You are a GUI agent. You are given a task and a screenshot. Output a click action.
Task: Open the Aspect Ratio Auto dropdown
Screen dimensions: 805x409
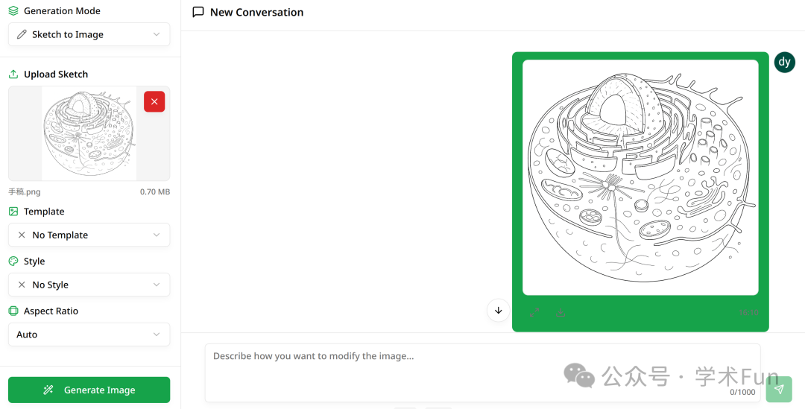pos(89,335)
